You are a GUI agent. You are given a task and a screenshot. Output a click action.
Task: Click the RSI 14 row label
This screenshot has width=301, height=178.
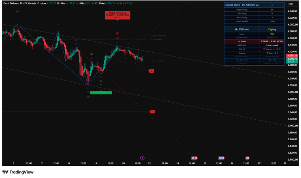pos(242,49)
